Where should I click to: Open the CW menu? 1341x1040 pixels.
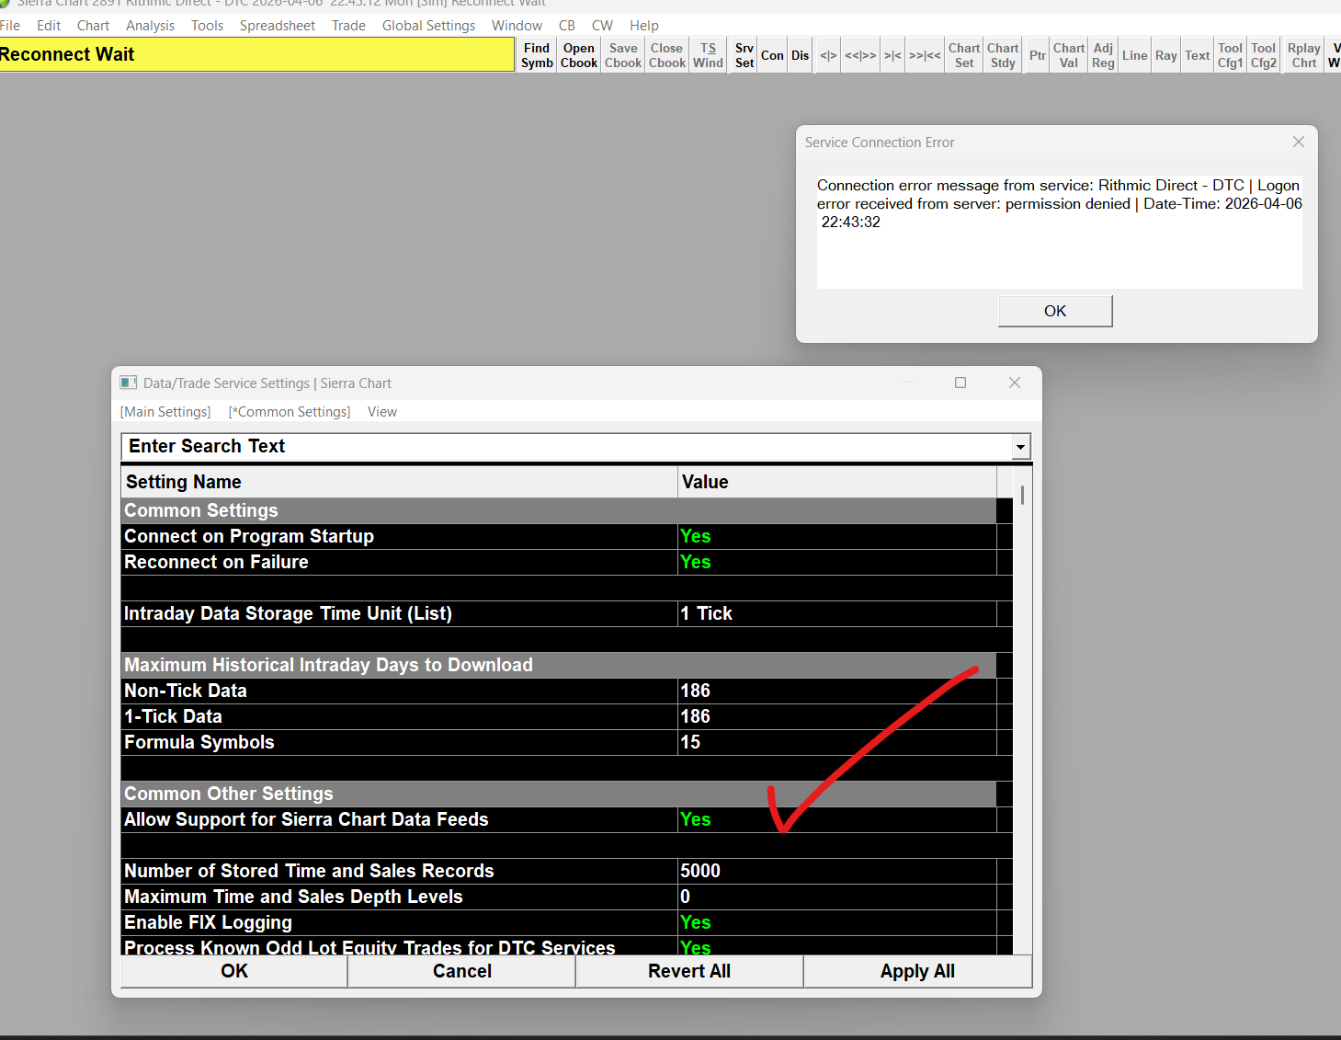pos(602,26)
